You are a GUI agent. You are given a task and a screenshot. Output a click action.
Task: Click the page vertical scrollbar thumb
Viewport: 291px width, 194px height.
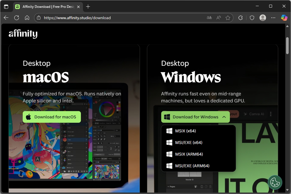[x=287, y=46]
